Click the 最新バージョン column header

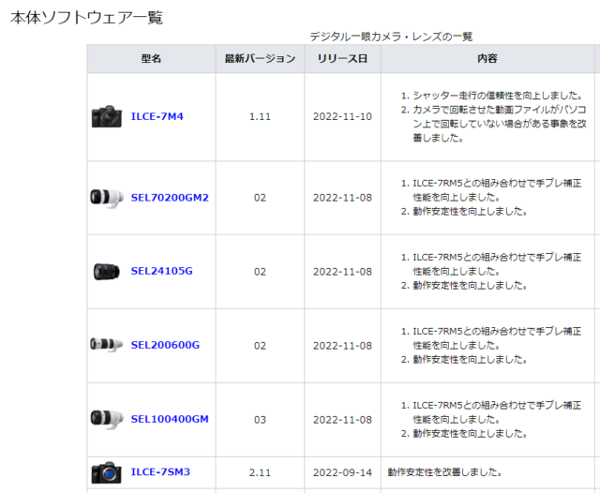pyautogui.click(x=260, y=59)
